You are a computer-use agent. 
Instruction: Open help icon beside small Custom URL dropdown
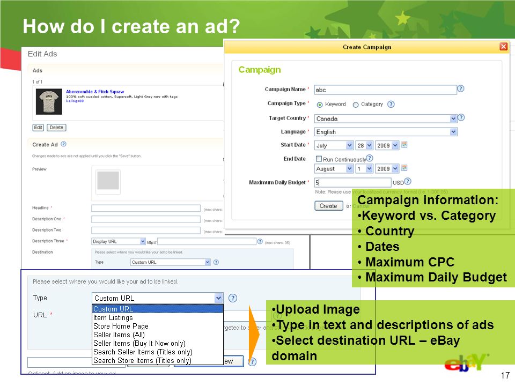point(216,262)
